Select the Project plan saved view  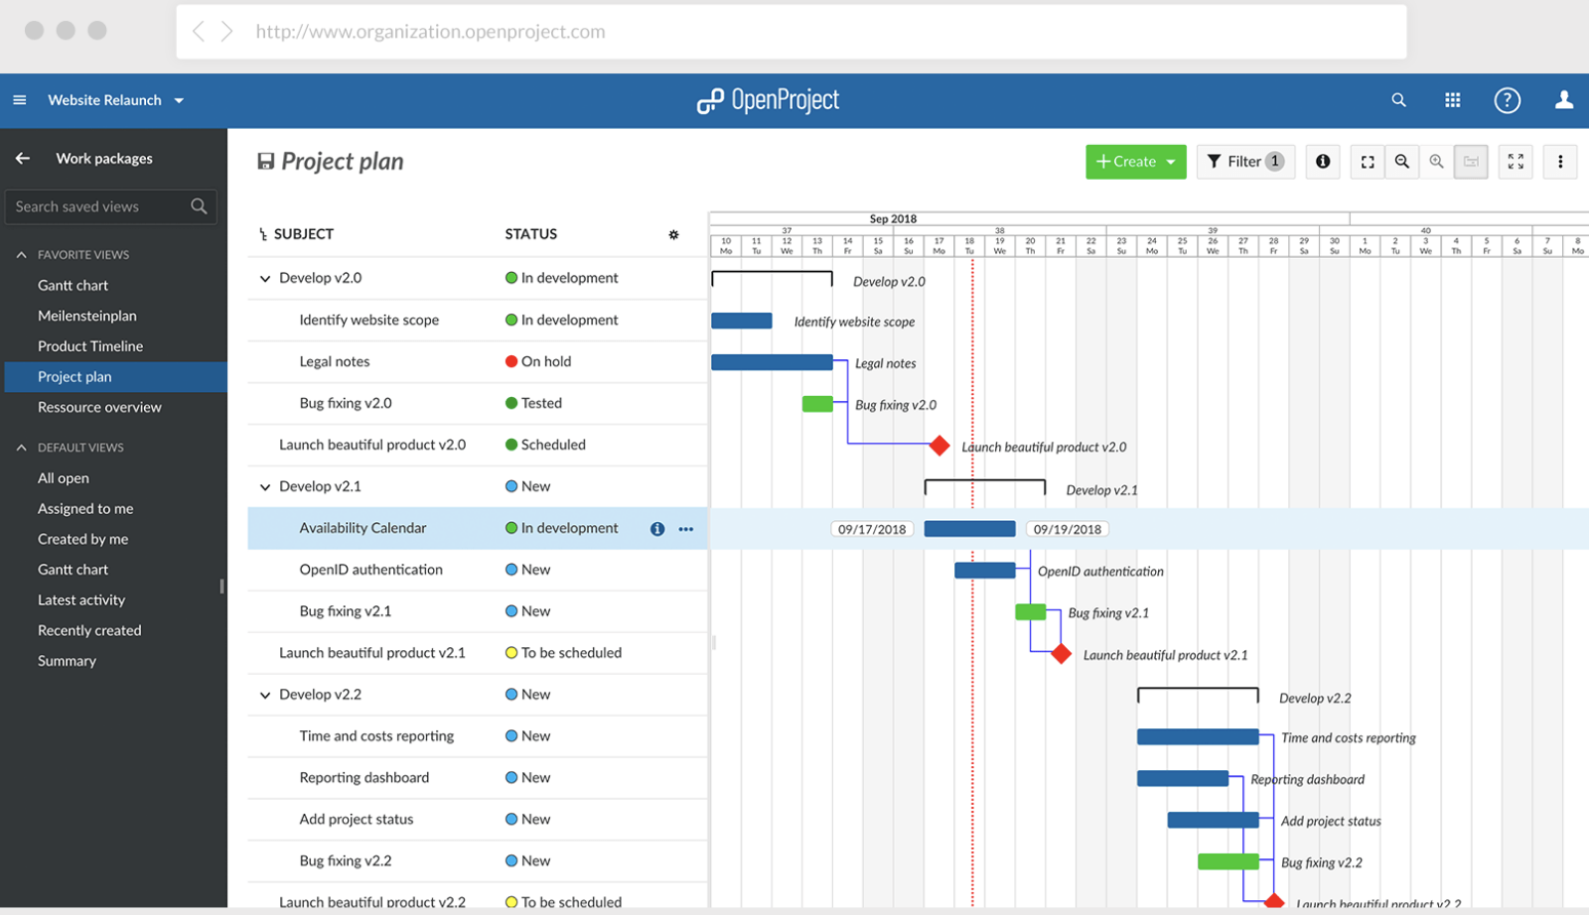point(115,376)
